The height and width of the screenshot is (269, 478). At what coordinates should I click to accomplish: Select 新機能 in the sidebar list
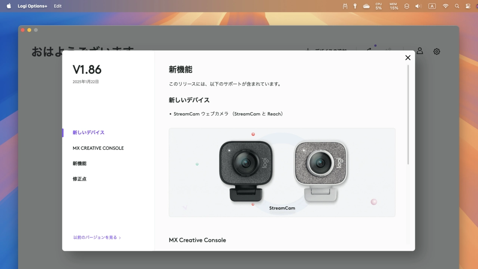80,164
